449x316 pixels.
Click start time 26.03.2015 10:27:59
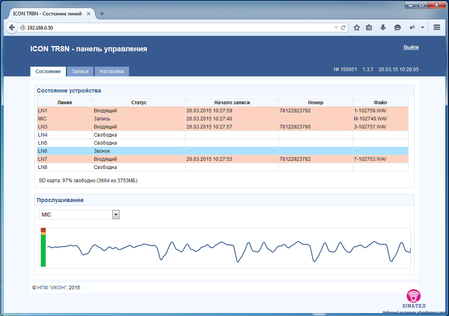click(x=209, y=110)
